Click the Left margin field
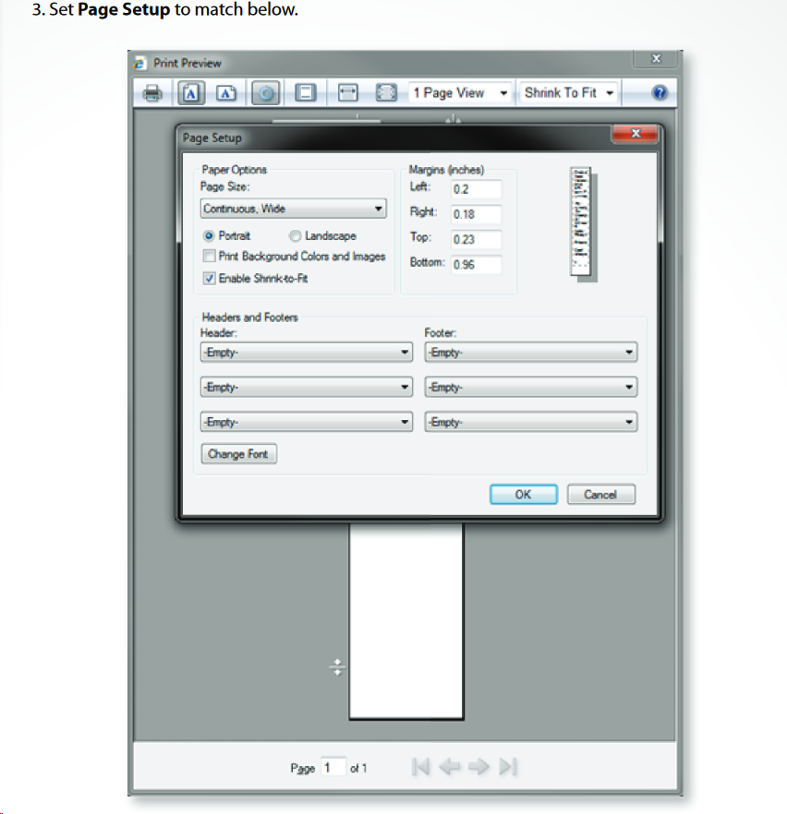 tap(476, 189)
